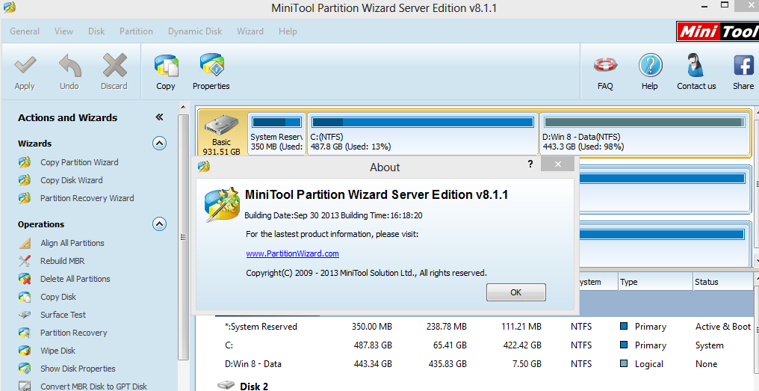Open the Help menu
The height and width of the screenshot is (391, 759).
coord(288,31)
